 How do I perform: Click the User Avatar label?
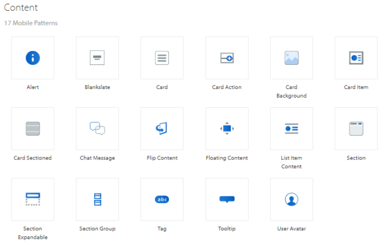[292, 228]
